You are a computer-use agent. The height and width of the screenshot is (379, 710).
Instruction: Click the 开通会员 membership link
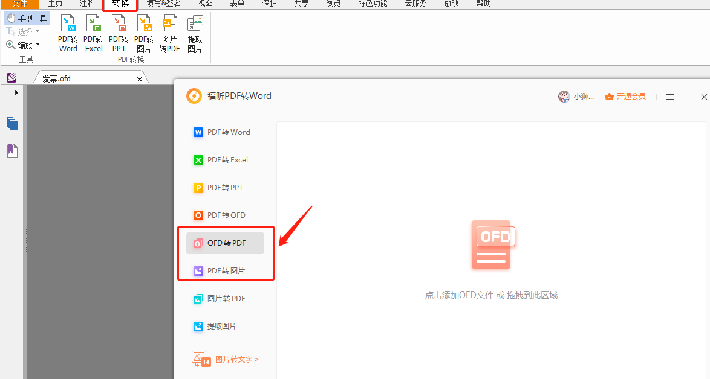[631, 96]
